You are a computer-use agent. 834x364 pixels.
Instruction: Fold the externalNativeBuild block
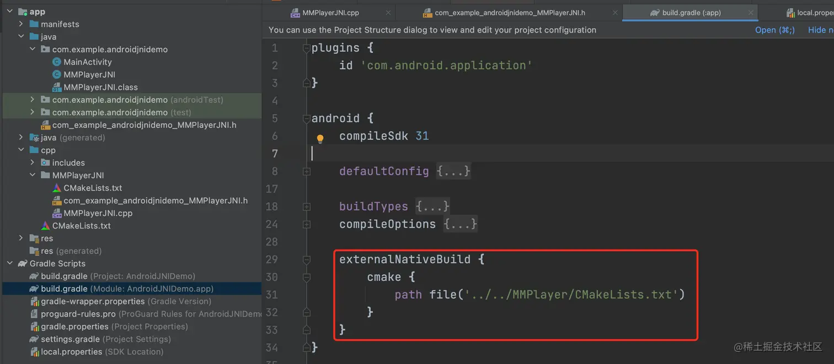pyautogui.click(x=307, y=260)
